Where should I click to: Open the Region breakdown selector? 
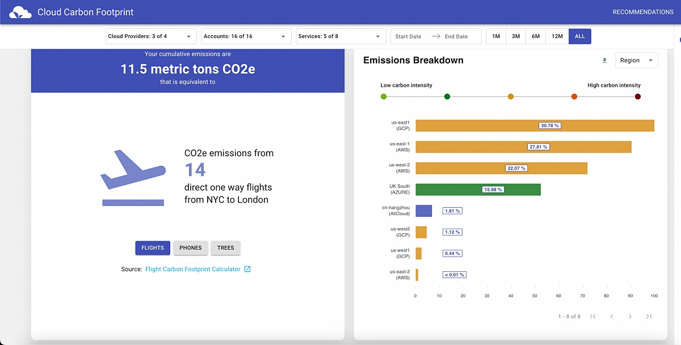(637, 60)
